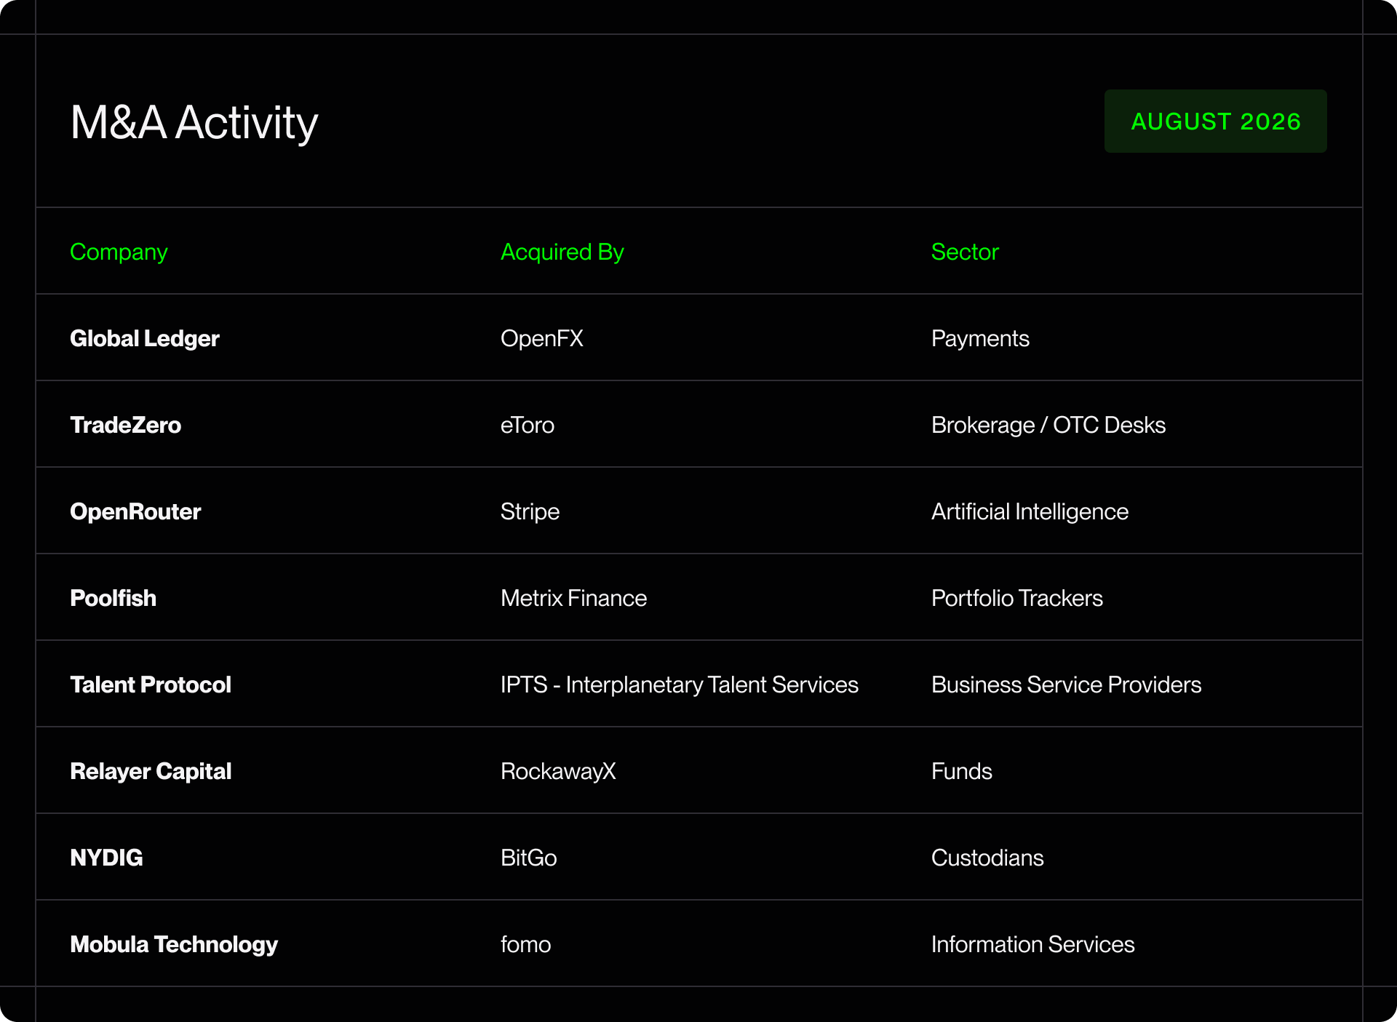Open the Talent Protocol company entry
1397x1022 pixels.
[151, 684]
